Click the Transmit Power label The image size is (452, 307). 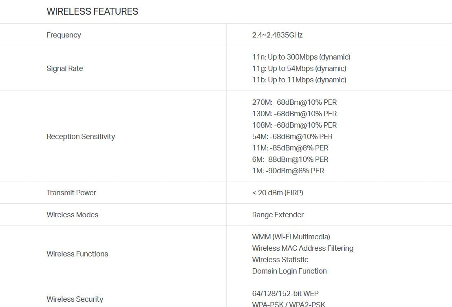pos(71,193)
